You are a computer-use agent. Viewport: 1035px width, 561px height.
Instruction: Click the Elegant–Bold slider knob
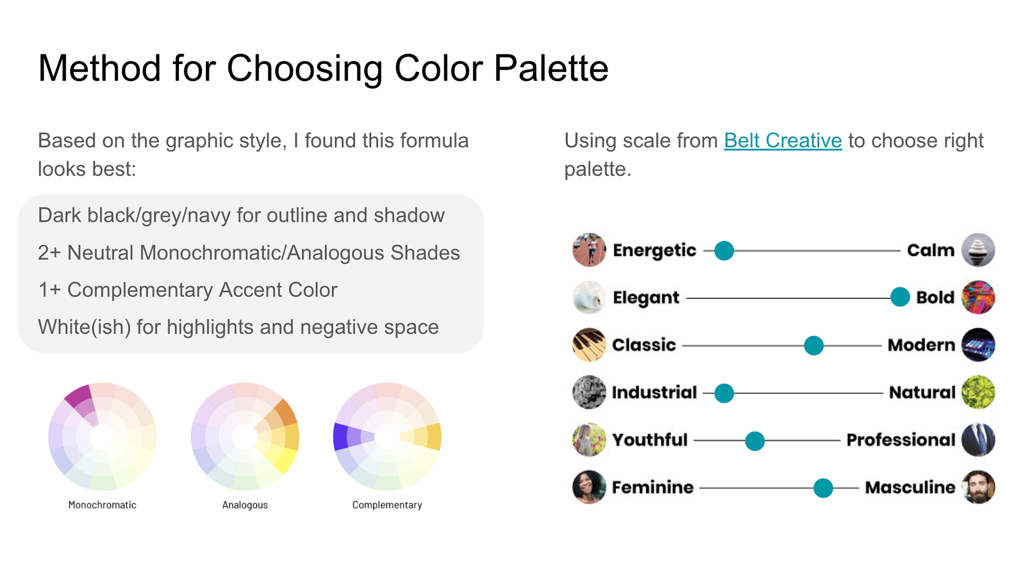coord(900,297)
